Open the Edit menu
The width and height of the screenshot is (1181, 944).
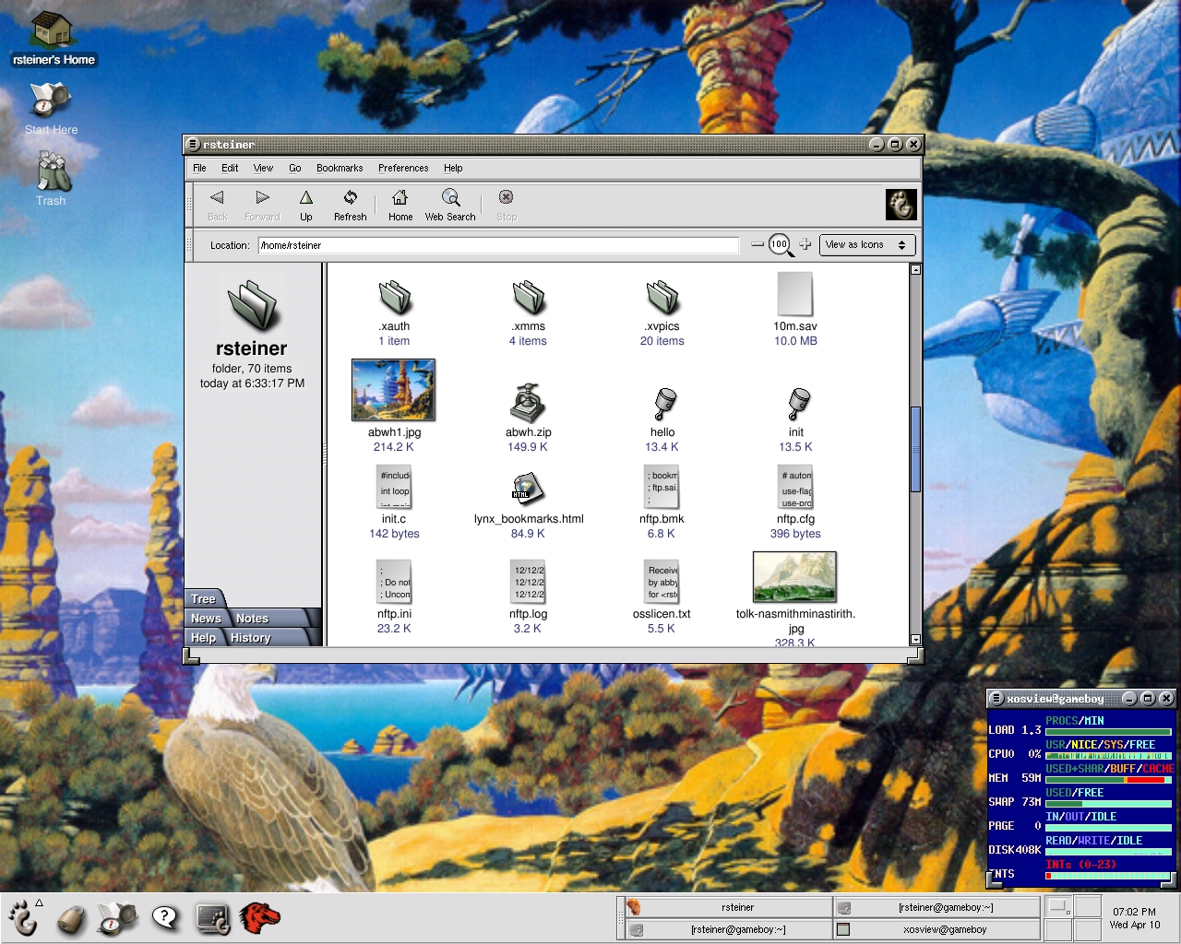230,168
